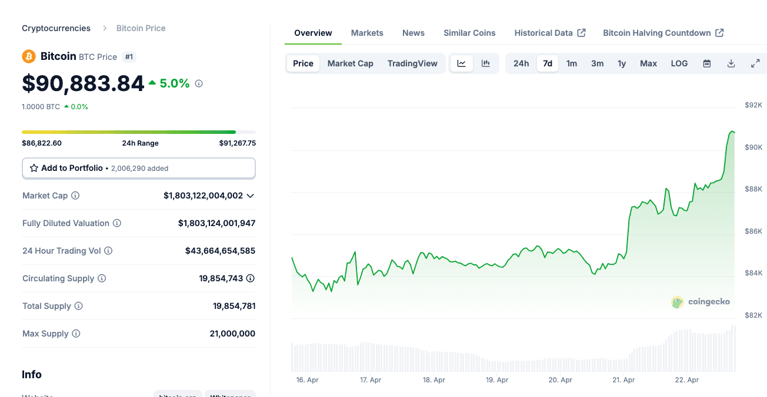This screenshot has width=767, height=397.
Task: Click the Bitcoin orange logo icon
Action: coord(29,56)
